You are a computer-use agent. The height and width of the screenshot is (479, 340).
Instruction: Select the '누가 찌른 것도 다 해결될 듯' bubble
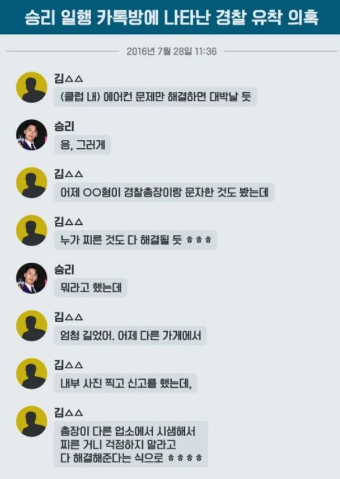point(135,240)
